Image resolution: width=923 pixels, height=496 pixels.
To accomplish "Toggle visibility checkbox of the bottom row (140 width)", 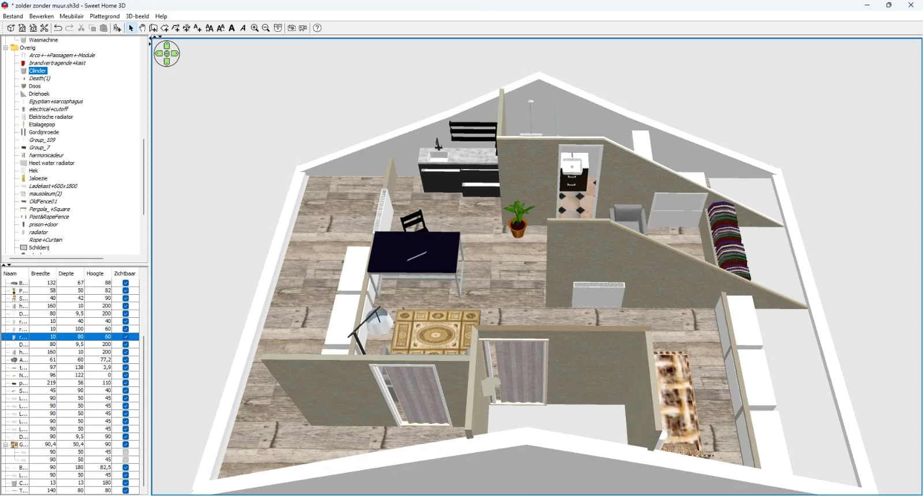I will pos(126,491).
